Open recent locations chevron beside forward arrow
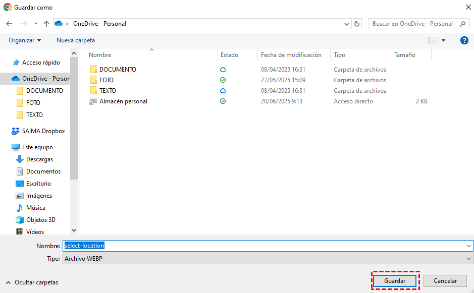 pos(36,24)
